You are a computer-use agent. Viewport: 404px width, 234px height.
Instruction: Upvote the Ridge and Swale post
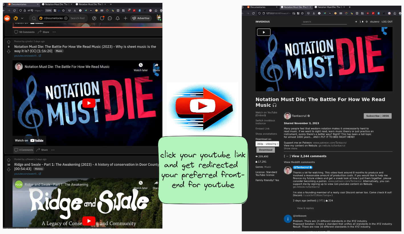(9, 160)
